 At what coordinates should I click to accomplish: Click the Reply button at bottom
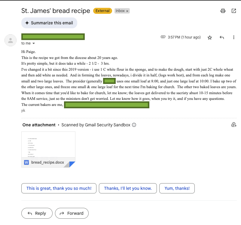(x=37, y=213)
